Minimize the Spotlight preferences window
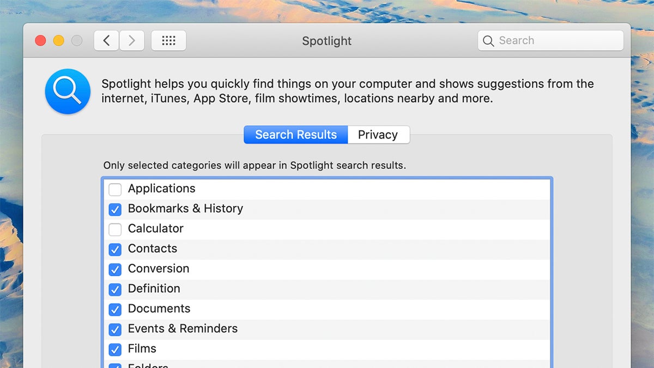 point(58,40)
